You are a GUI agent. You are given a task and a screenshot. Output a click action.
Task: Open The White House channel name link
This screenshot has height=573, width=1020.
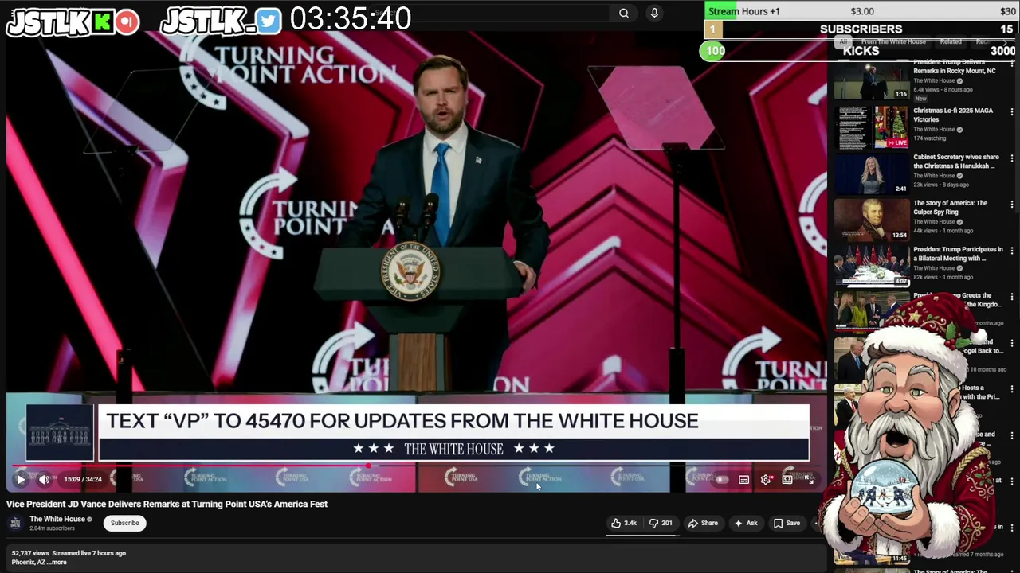tap(57, 519)
